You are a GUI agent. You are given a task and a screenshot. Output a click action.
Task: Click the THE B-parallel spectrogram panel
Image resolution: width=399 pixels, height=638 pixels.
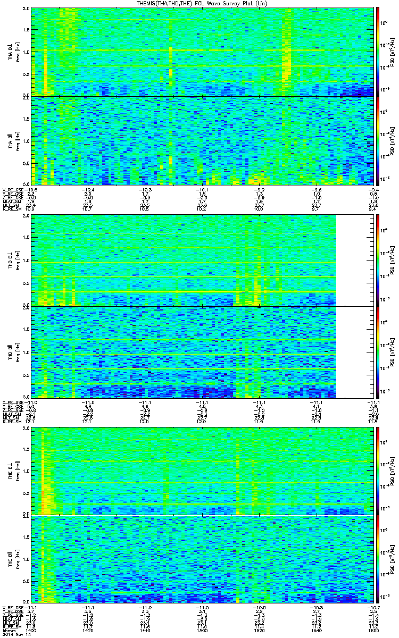tap(202, 559)
